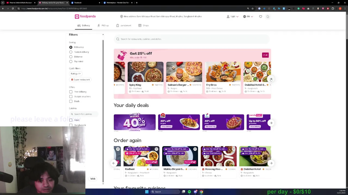The image size is (348, 195).
Task: Advance the 25% off carousel arrow
Action: [271, 79]
